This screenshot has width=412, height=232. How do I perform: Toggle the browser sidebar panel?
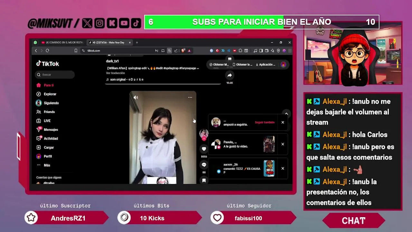261,51
